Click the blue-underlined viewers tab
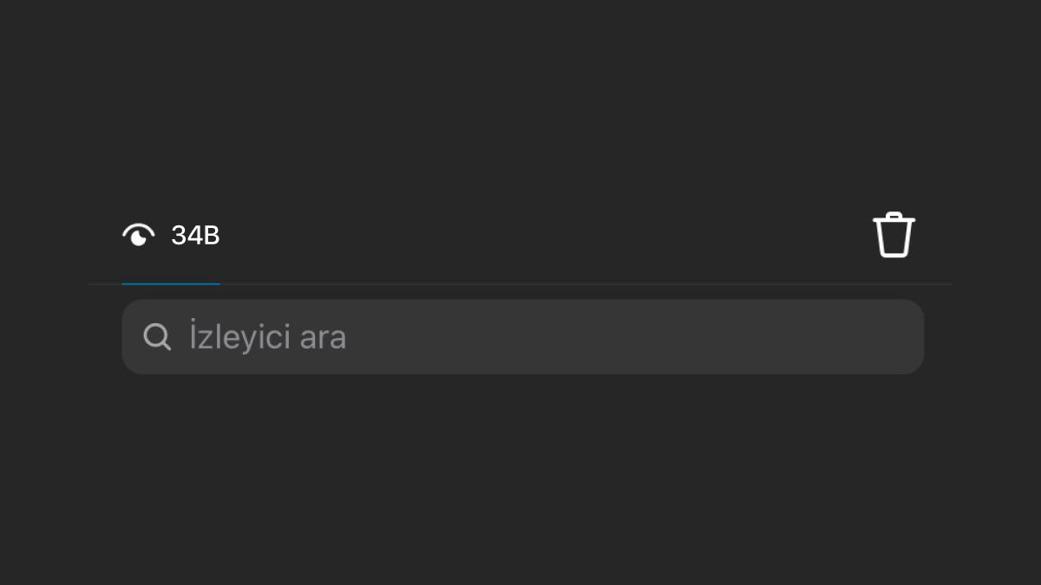Viewport: 1041px width, 585px height. [x=171, y=236]
